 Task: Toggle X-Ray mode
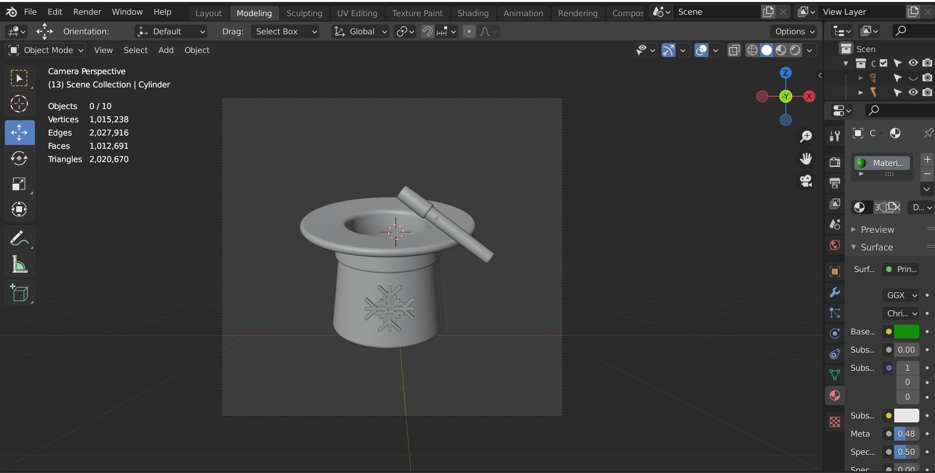(734, 50)
